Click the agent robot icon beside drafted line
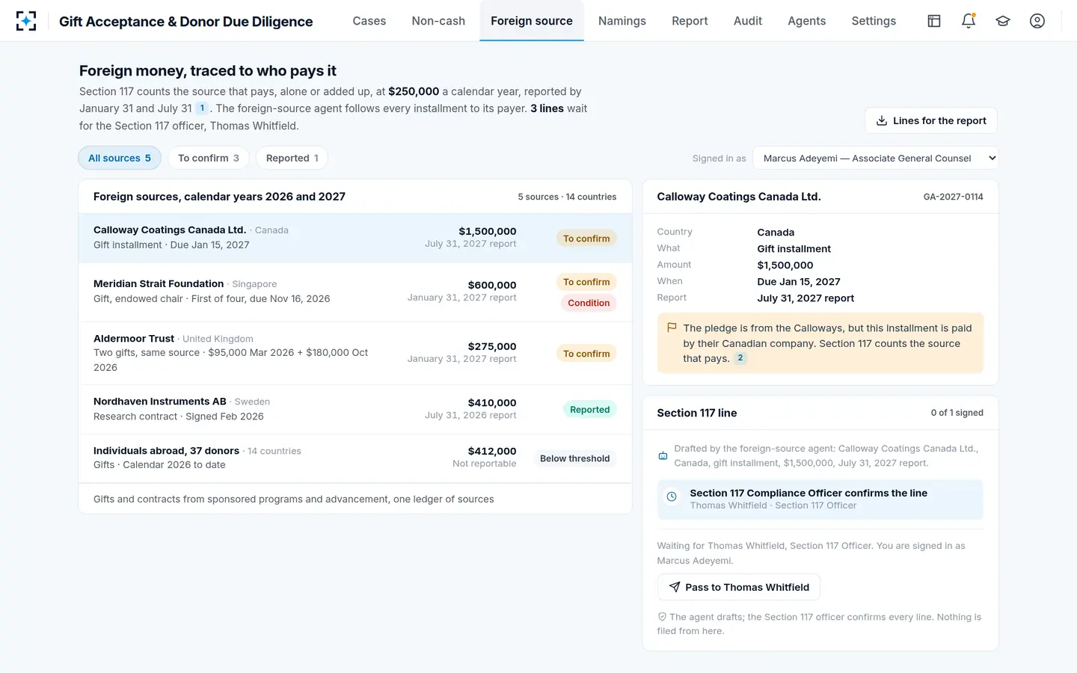This screenshot has width=1077, height=673. click(663, 455)
